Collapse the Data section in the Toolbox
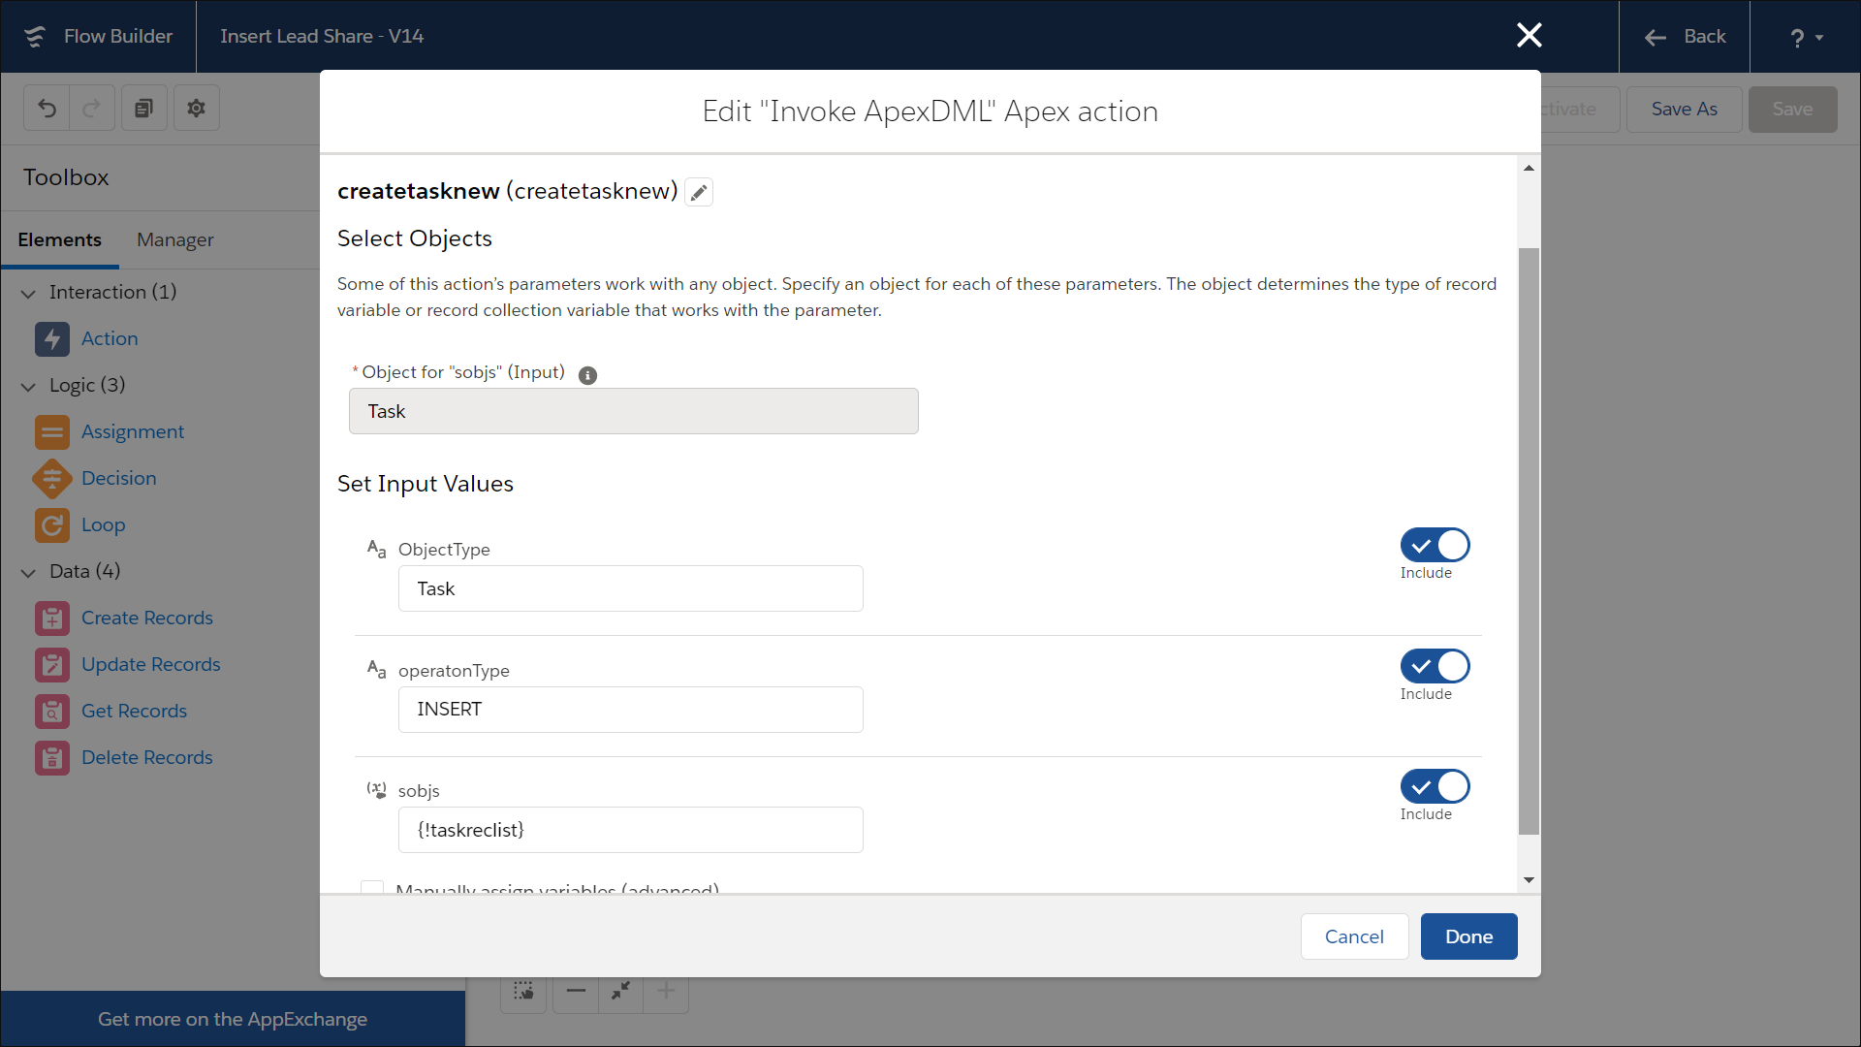This screenshot has height=1047, width=1861. (27, 572)
